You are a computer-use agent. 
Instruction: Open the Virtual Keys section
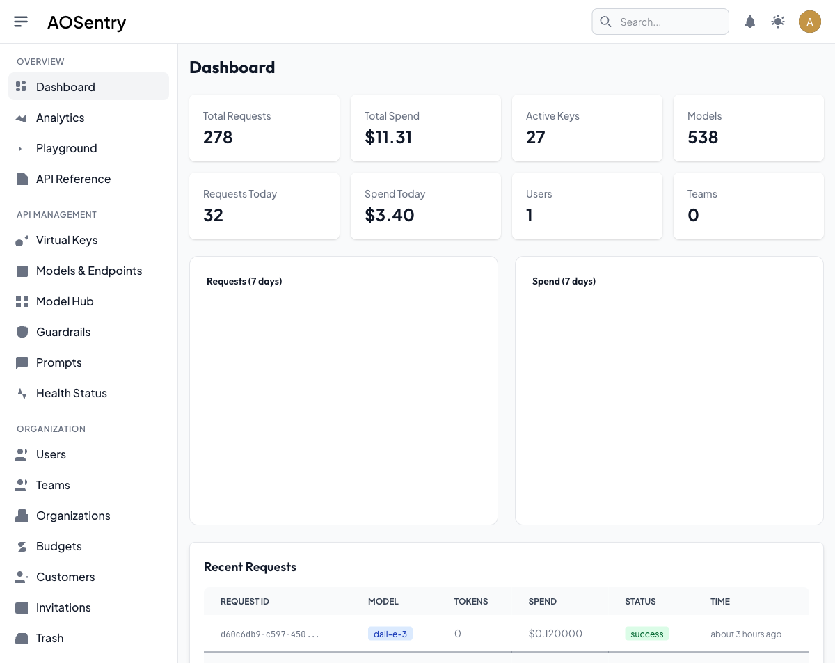click(x=67, y=240)
